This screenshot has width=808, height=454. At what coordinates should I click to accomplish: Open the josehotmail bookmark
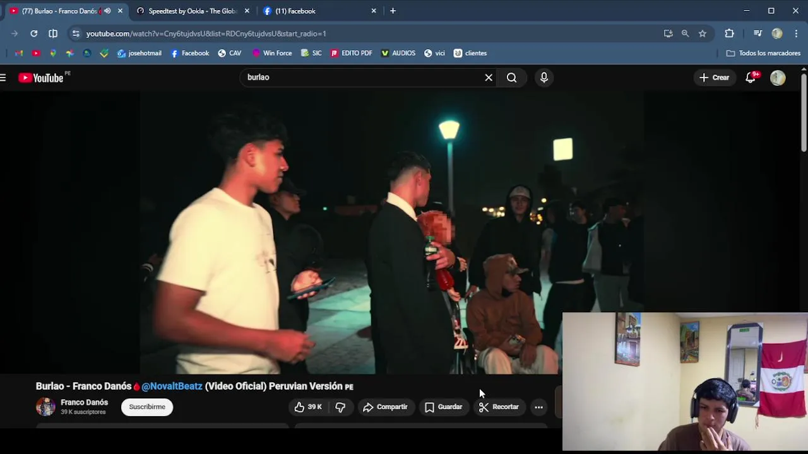(x=139, y=53)
